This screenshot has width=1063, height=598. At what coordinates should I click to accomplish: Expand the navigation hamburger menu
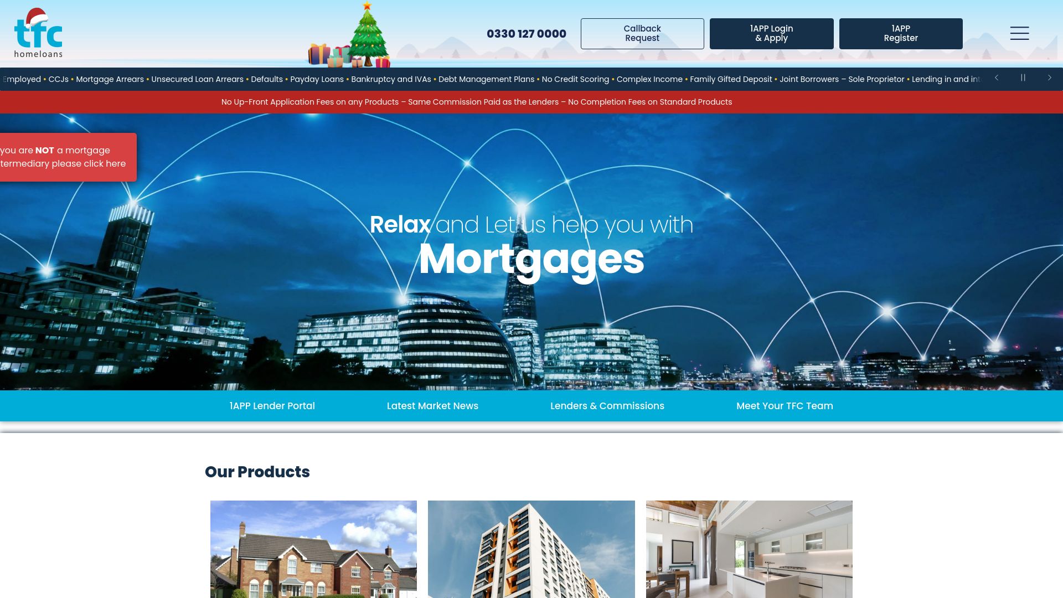point(1019,34)
